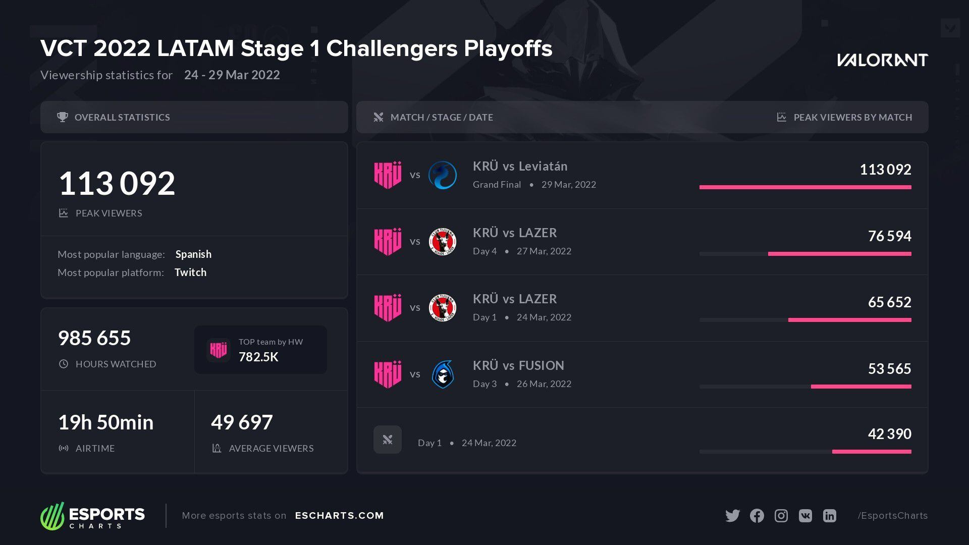Select the Match / Stage / Date header
This screenshot has height=545, width=969.
click(442, 117)
